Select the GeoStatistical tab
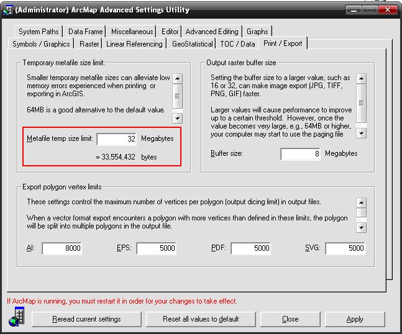Image resolution: width=402 pixels, height=334 pixels. [x=192, y=44]
